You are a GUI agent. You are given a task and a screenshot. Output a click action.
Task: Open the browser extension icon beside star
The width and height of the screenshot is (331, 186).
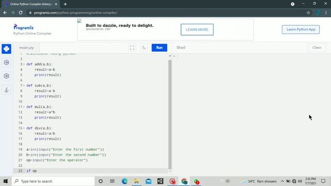[x=318, y=12]
